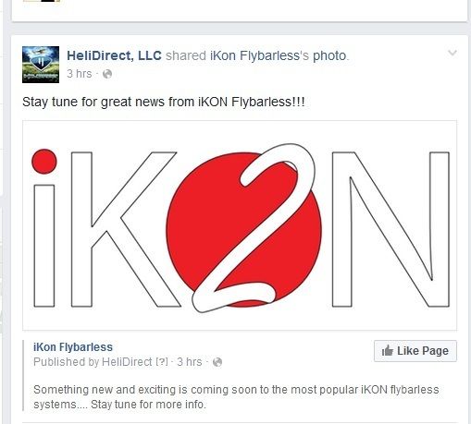Screen dimensions: 471x424
Task: Click the thumbs-up icon in Like Page
Action: 388,350
